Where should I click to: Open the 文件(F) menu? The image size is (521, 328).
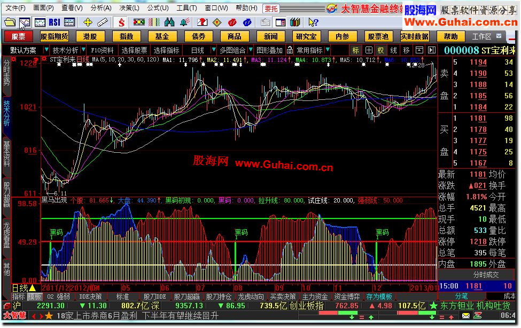15,8
